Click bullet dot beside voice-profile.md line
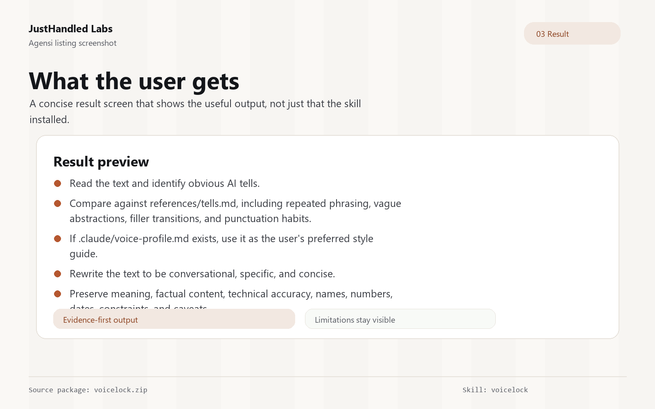This screenshot has width=655, height=409. (58, 239)
